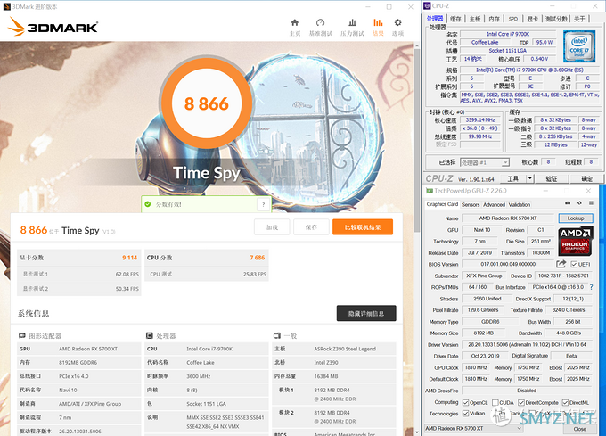Toggle the DirectML checkbox
The height and width of the screenshot is (436, 606).
coord(565,403)
